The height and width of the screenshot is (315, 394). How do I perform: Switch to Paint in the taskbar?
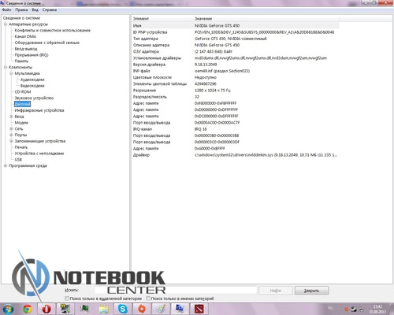tap(161, 309)
